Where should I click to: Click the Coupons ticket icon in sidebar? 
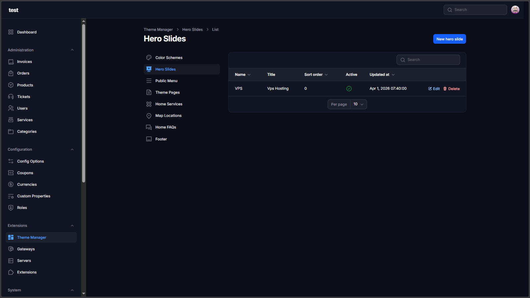(11, 173)
